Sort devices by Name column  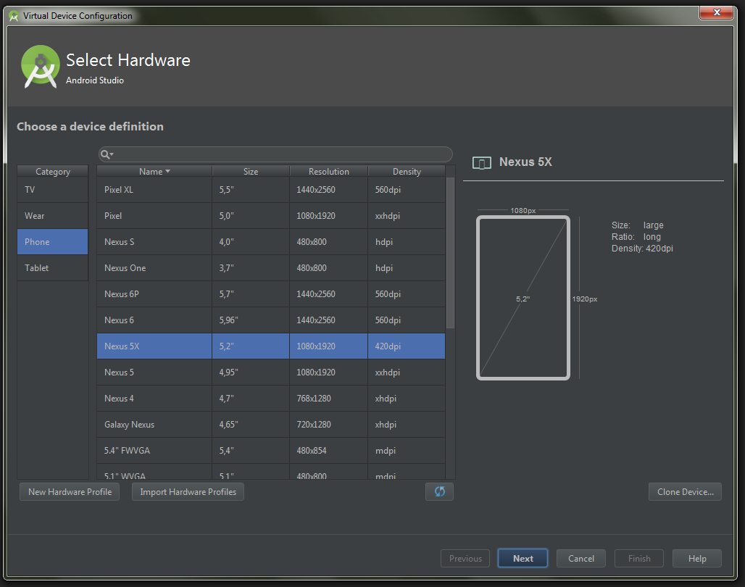click(x=154, y=172)
